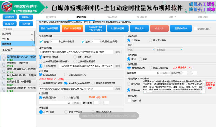The height and width of the screenshot is (127, 216).
Task: Click 浏览 next to title txt file path
Action: tap(118, 89)
